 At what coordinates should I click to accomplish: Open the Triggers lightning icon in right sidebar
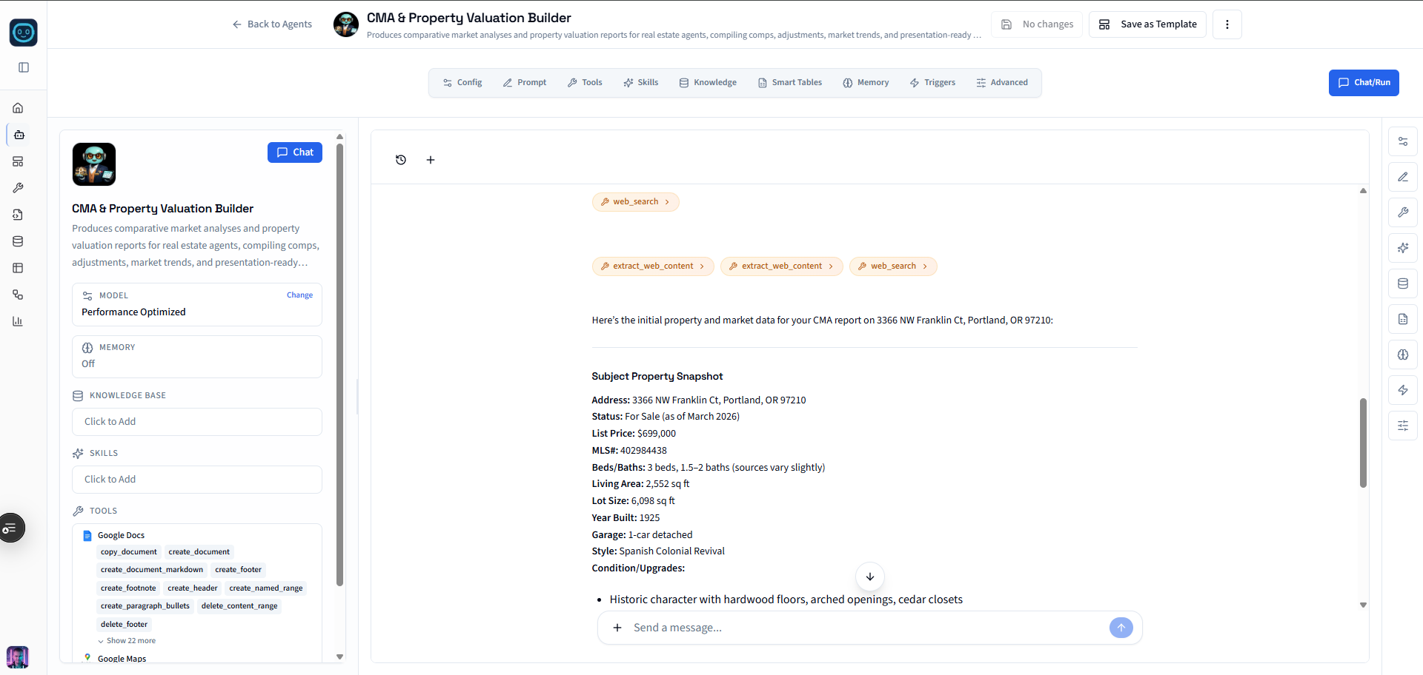tap(1403, 390)
